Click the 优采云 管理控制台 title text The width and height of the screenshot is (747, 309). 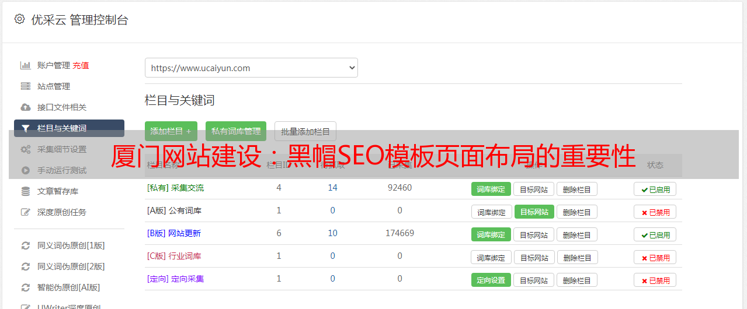coord(79,20)
